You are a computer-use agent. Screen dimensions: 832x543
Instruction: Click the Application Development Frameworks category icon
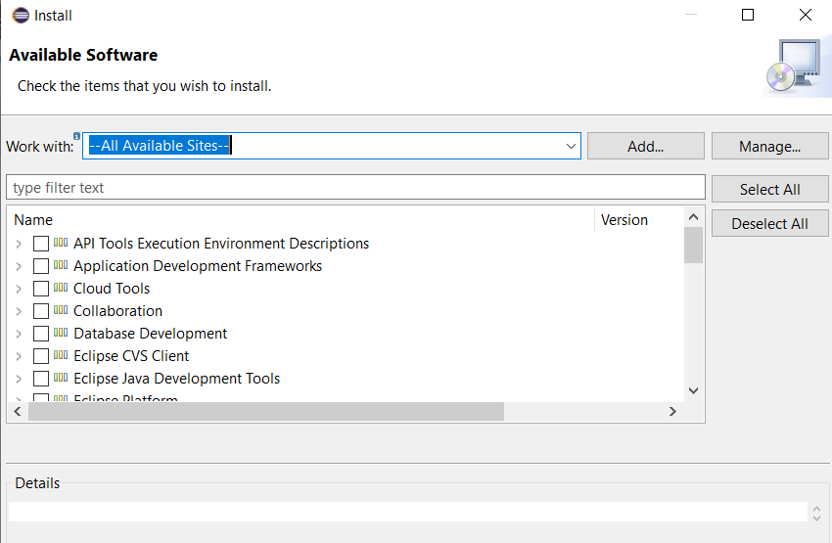coord(61,265)
